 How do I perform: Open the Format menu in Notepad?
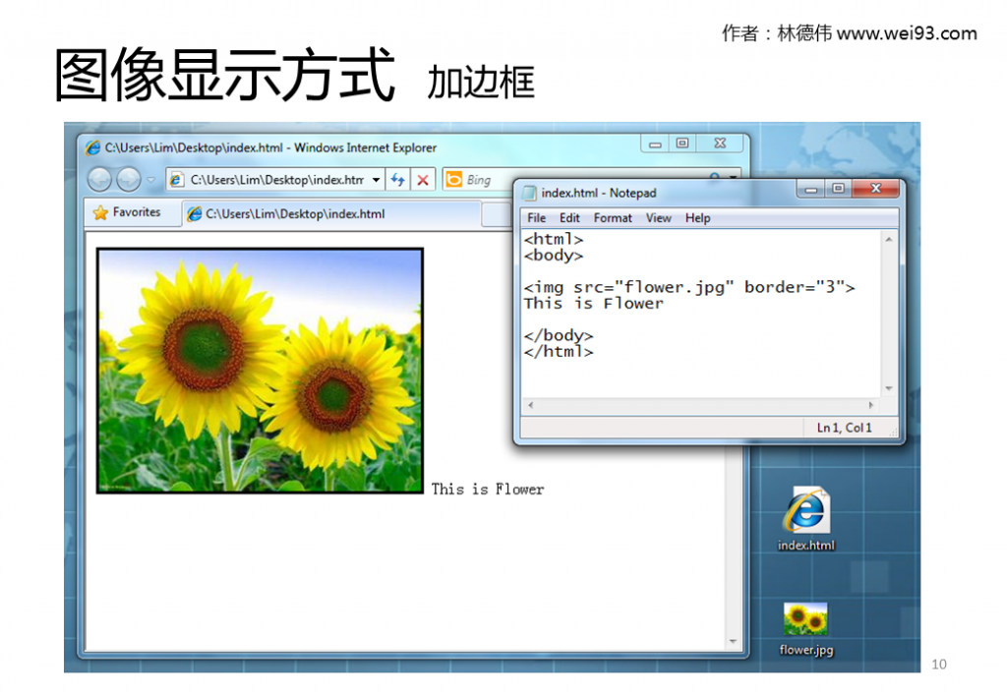[x=613, y=218]
